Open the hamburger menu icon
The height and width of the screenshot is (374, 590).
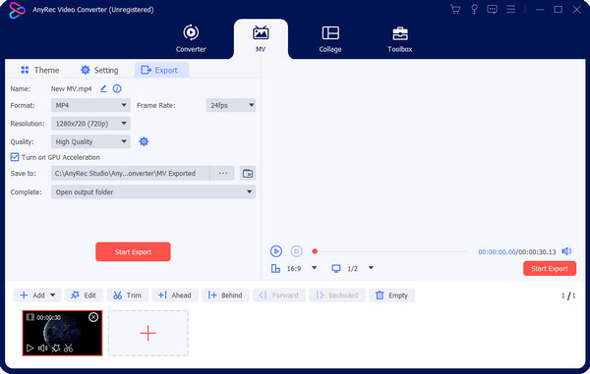pos(510,9)
